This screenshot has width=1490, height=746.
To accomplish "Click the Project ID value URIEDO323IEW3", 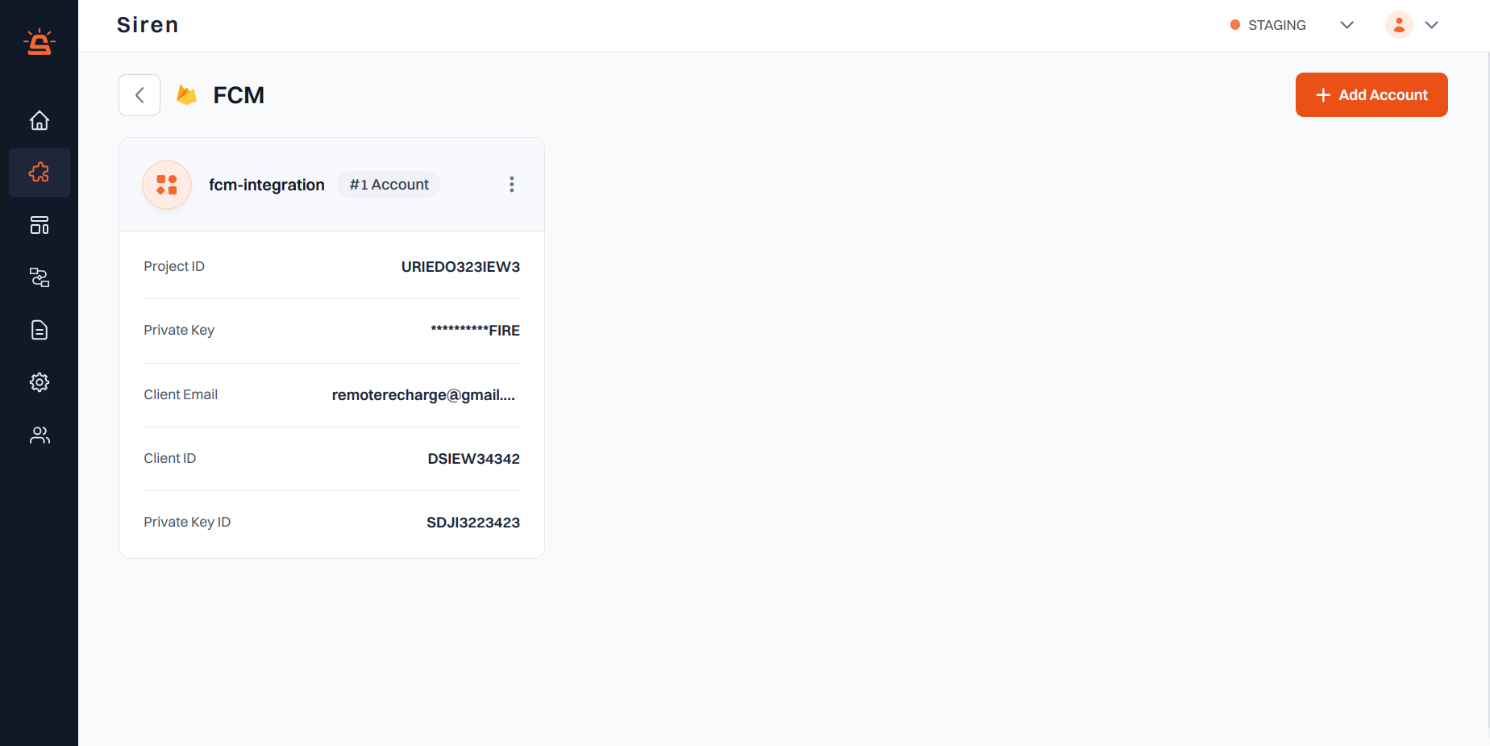I will (x=460, y=267).
